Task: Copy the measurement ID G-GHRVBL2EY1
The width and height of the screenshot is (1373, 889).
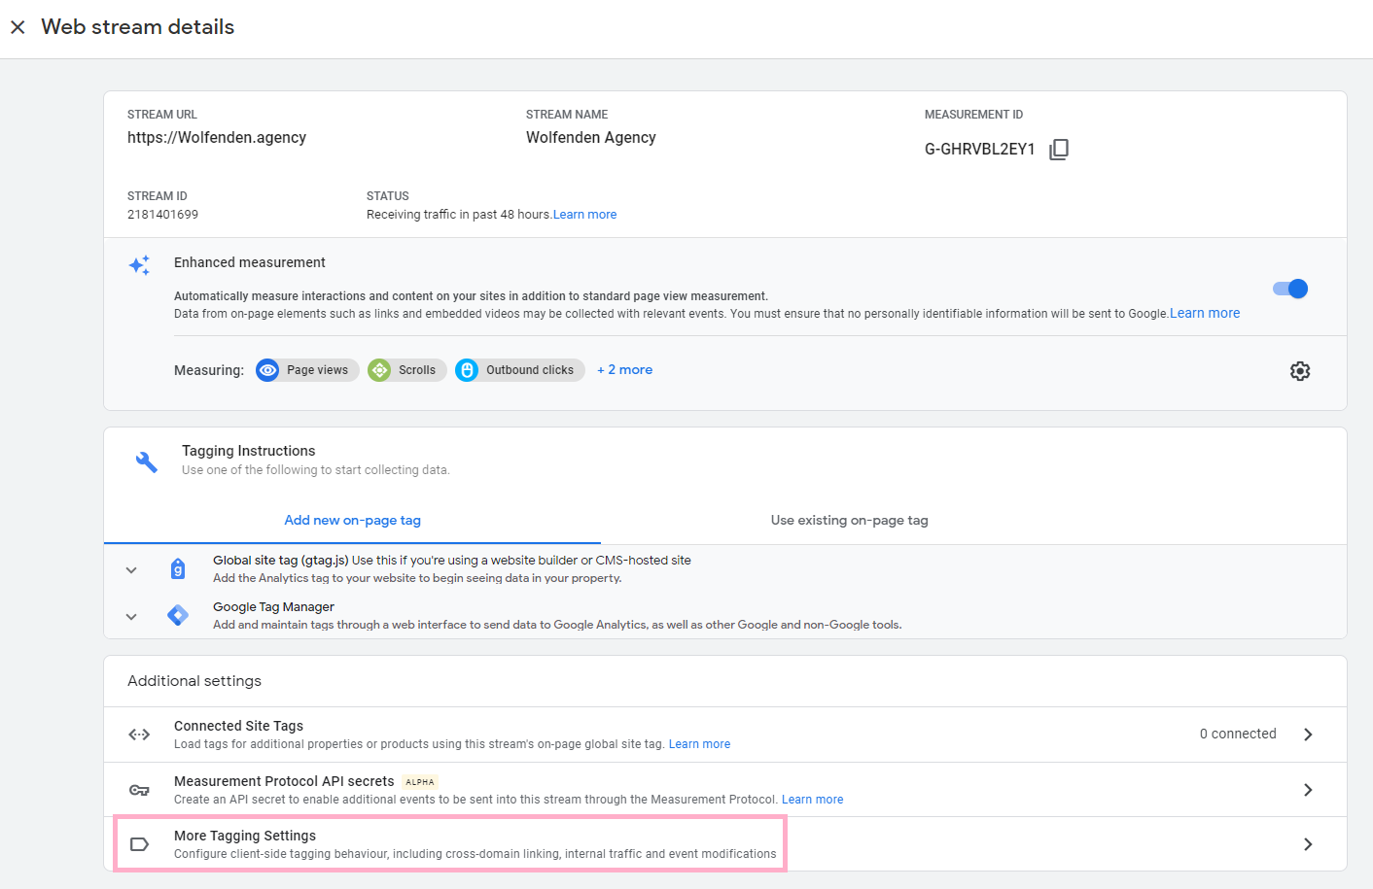Action: pos(1059,149)
